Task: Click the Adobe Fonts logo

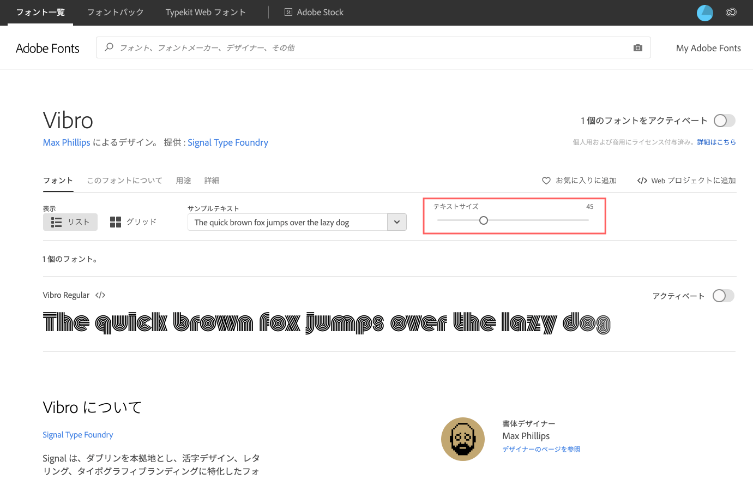Action: (x=47, y=48)
